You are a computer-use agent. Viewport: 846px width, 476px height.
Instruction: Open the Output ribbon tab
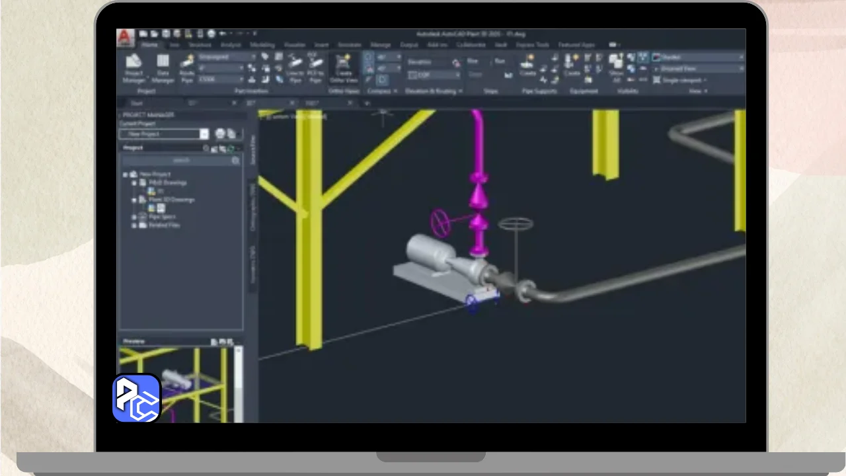click(409, 45)
